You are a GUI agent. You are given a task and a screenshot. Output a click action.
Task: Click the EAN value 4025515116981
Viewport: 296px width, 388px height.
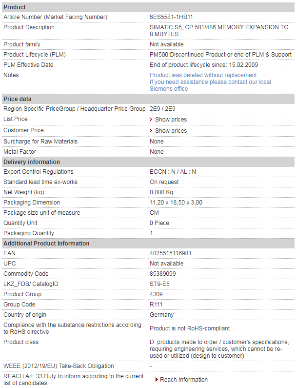point(170,253)
